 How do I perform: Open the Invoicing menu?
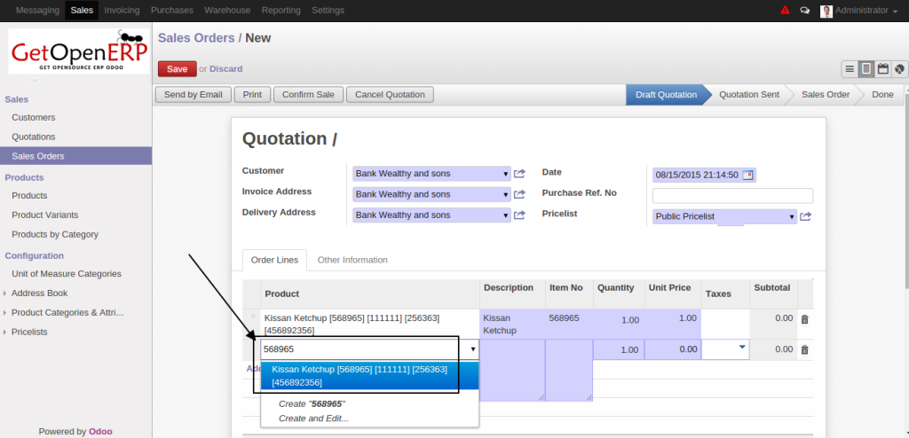pos(121,10)
